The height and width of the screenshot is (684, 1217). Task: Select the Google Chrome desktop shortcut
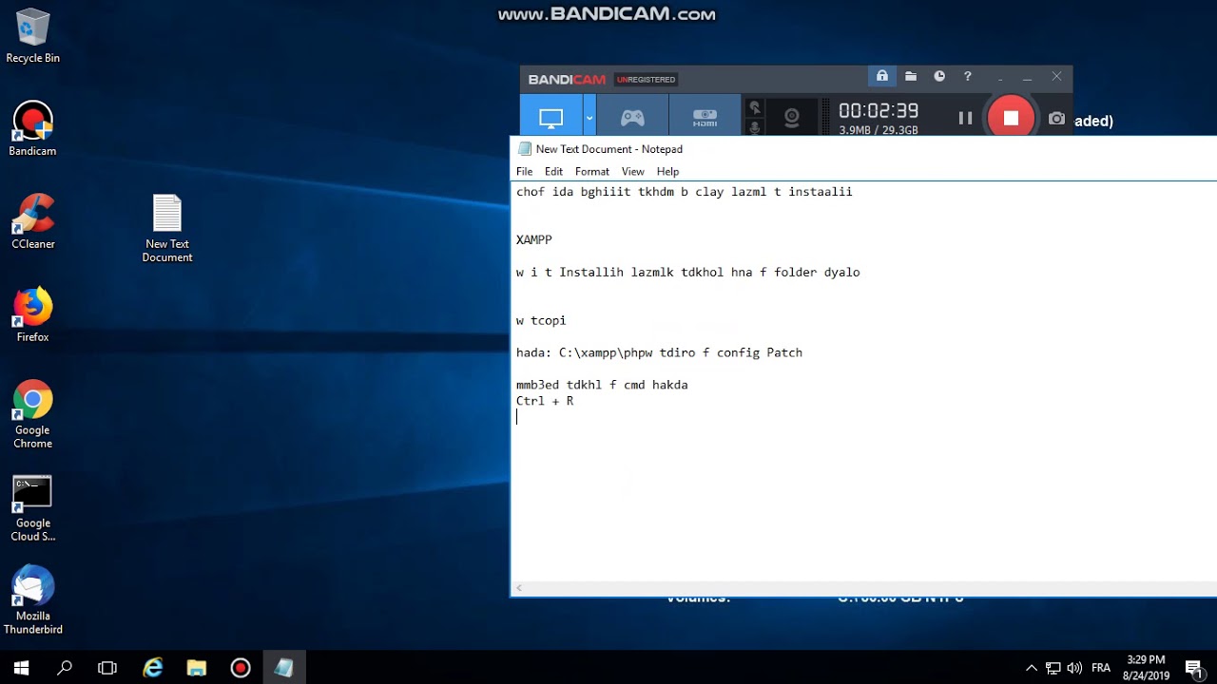pyautogui.click(x=32, y=415)
